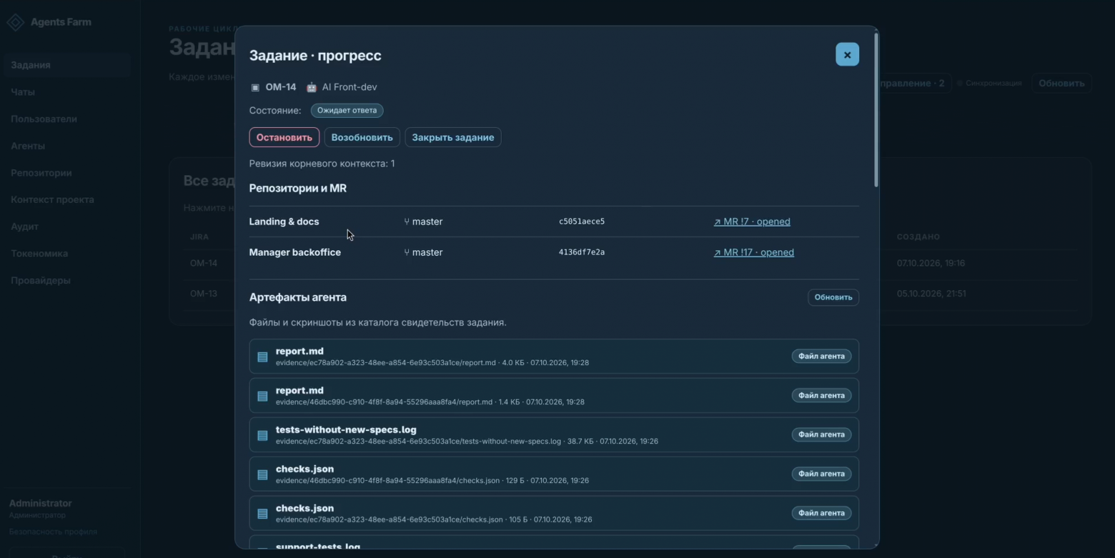Click Обновить in the background page header
Screen dimensions: 1115x558
pos(1061,83)
